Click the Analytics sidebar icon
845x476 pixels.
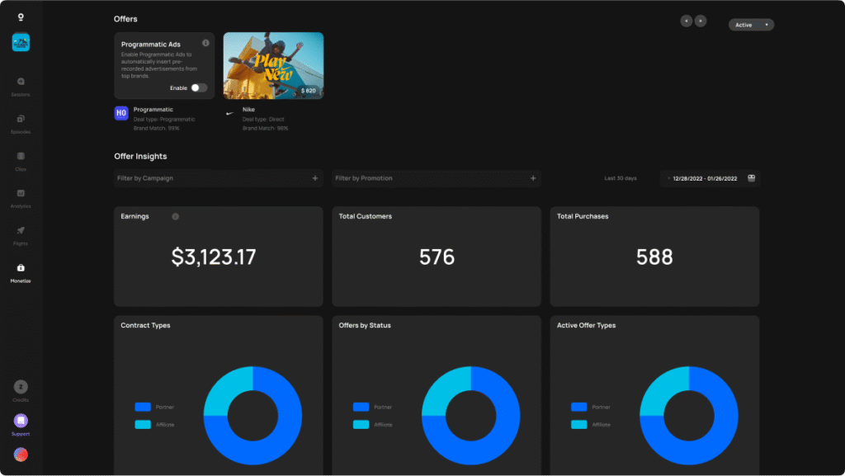point(21,193)
